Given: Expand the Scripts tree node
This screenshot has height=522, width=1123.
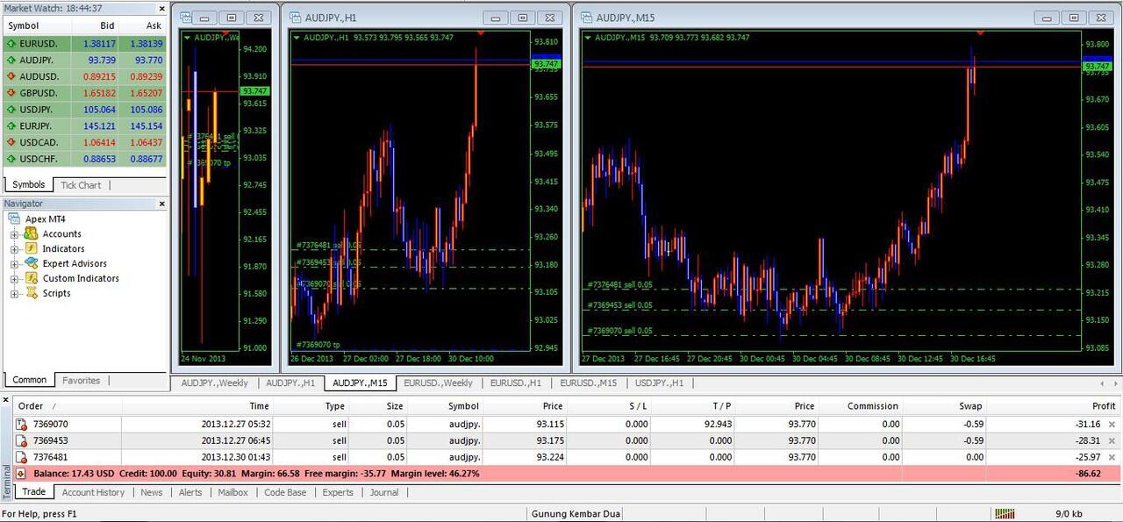Looking at the screenshot, I should 14,294.
